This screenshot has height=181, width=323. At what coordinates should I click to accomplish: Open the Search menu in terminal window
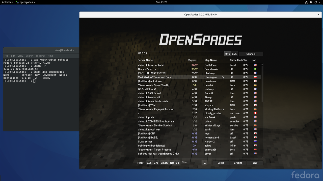[x=29, y=56]
